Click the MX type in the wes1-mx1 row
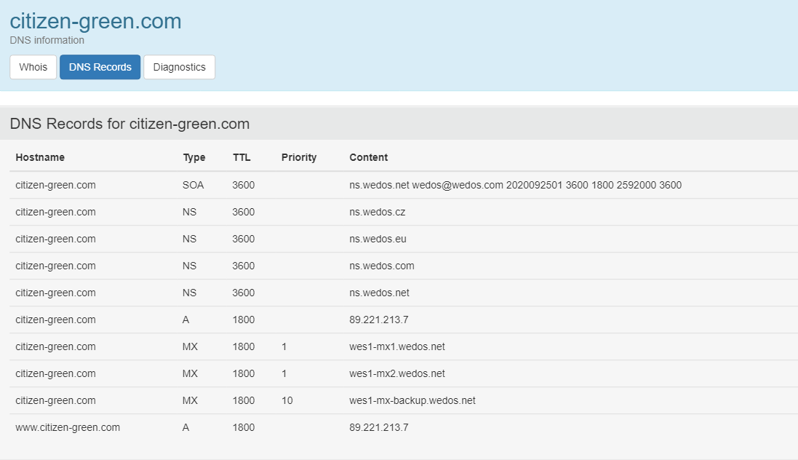798x460 pixels. [190, 347]
